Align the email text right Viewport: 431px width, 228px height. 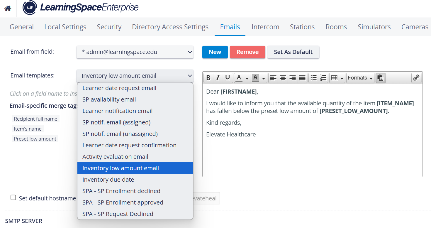click(x=293, y=78)
